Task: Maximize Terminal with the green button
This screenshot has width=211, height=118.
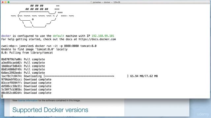Action: tap(9, 2)
